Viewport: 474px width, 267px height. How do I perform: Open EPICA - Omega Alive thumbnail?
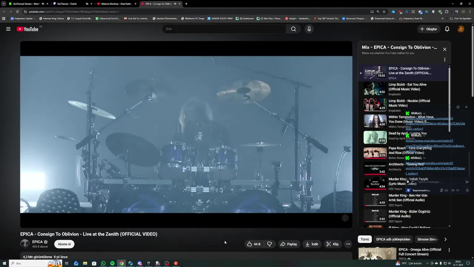point(377,253)
